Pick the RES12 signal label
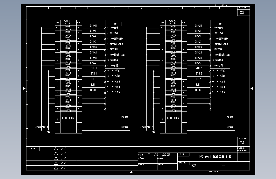 pyautogui.click(x=198, y=90)
